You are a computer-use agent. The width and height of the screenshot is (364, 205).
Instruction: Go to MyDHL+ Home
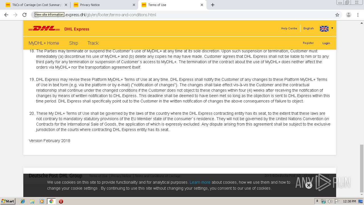[x=44, y=43]
